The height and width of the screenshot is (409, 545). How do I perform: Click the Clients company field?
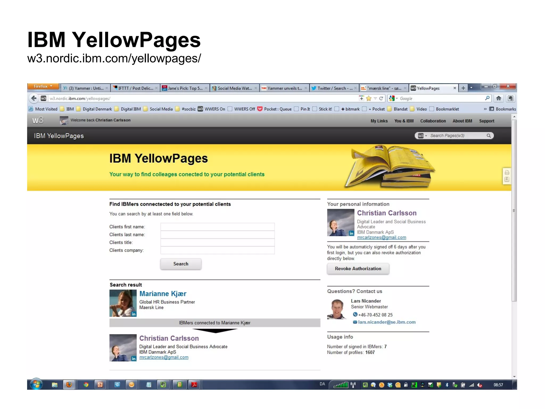pos(217,250)
